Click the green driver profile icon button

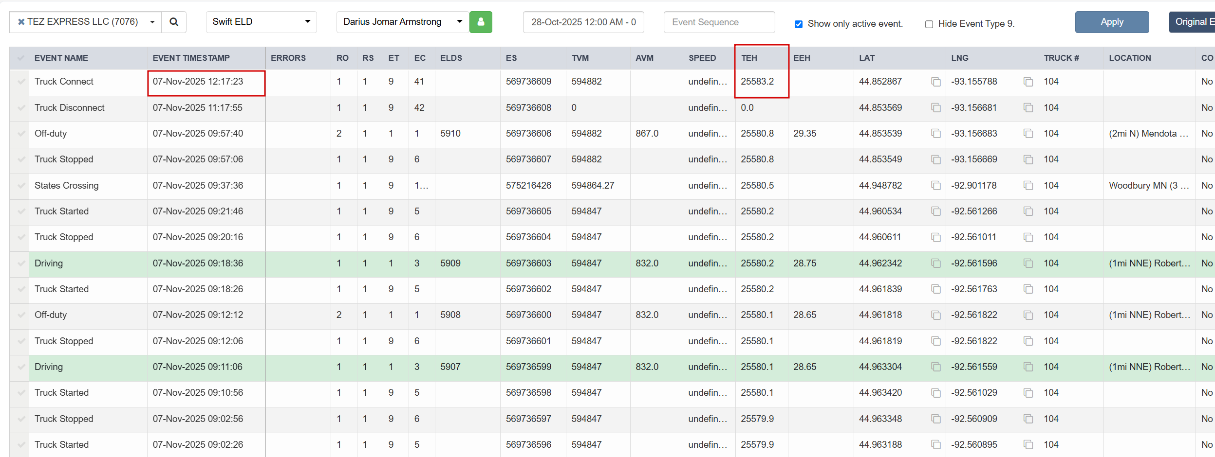tap(481, 22)
